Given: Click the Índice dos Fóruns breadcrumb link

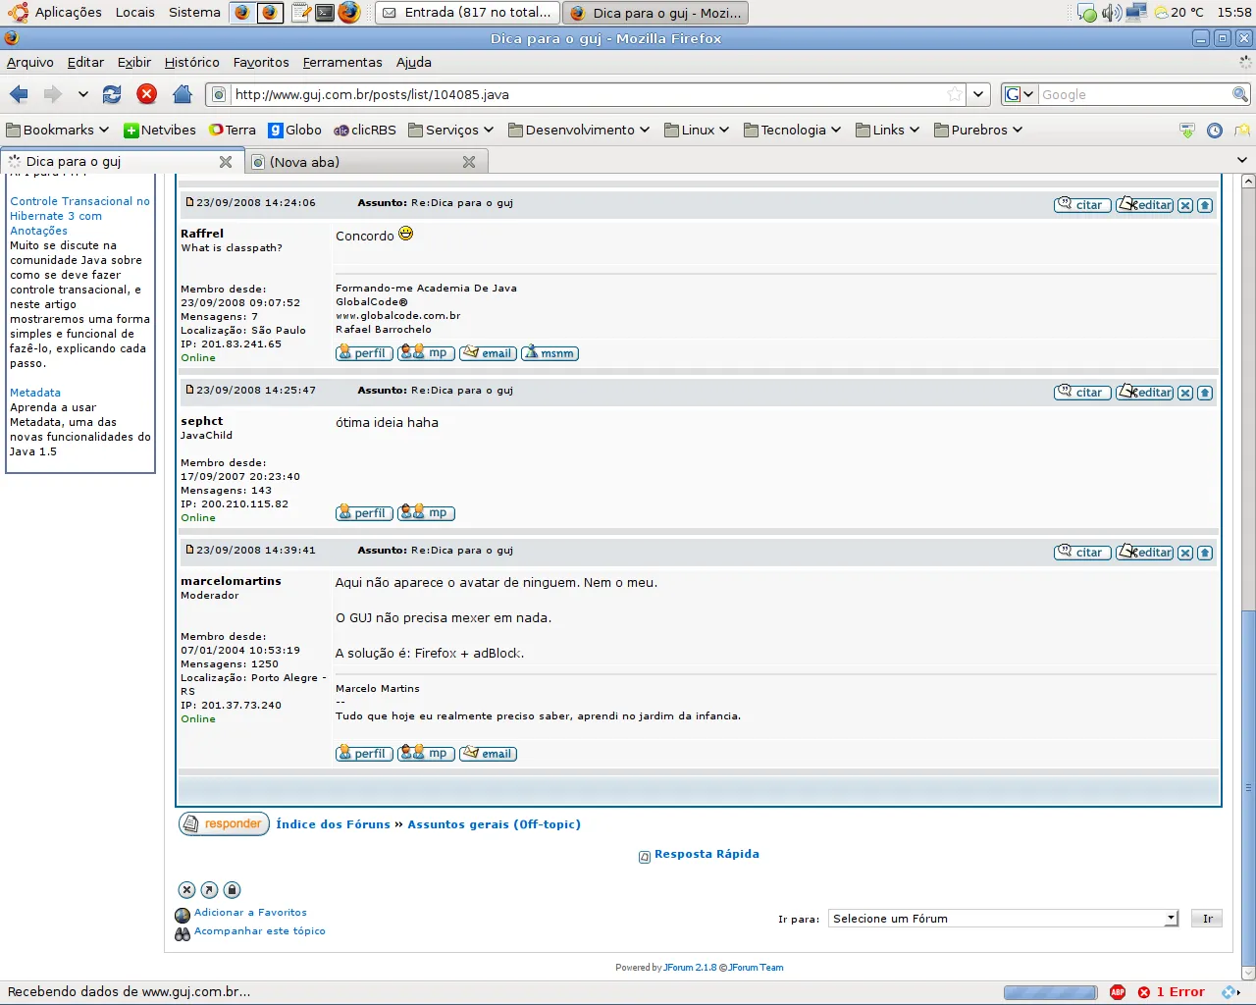Looking at the screenshot, I should coord(334,824).
